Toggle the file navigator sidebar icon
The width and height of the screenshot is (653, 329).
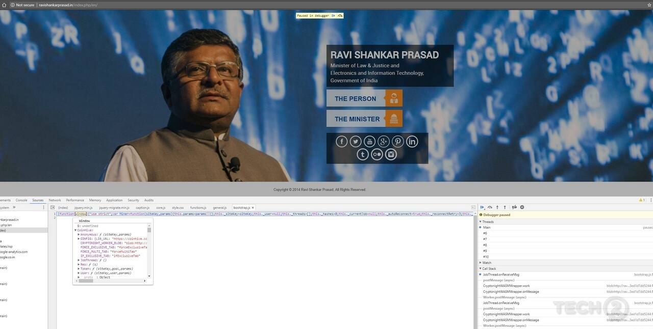53,207
